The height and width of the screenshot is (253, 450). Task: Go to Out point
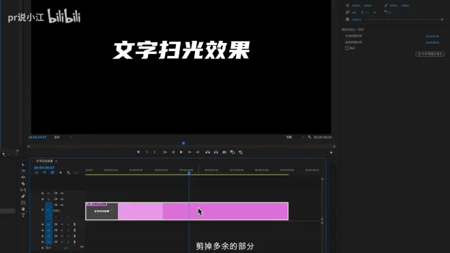coord(198,152)
